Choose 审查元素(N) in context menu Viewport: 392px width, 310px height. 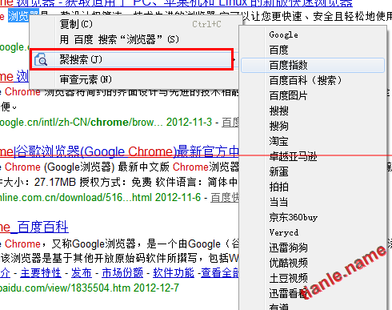tap(133, 79)
